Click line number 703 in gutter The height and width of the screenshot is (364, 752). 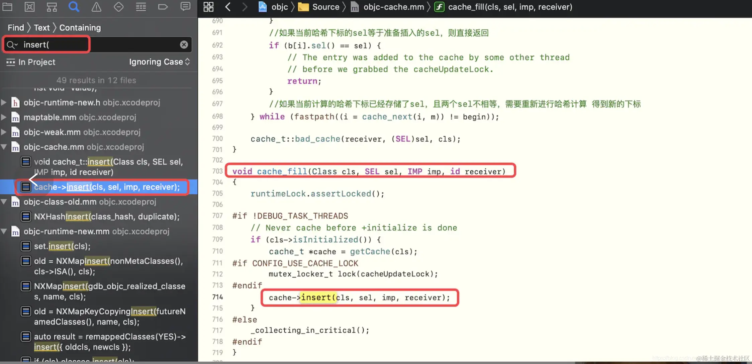click(x=217, y=171)
